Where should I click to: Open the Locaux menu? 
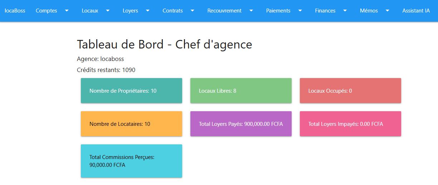(x=90, y=11)
